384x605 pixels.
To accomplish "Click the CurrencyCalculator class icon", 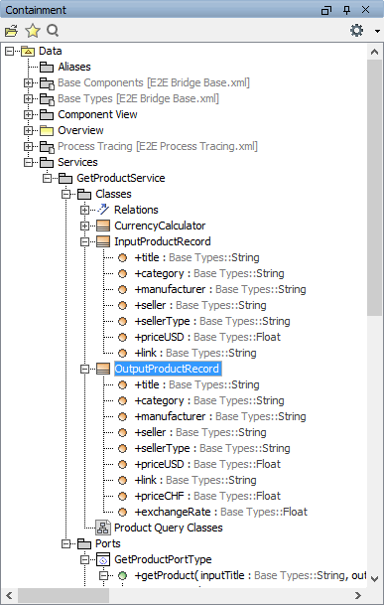I will coord(103,226).
